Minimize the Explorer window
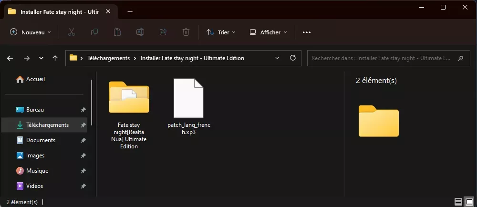The width and height of the screenshot is (477, 207). pos(421,7)
